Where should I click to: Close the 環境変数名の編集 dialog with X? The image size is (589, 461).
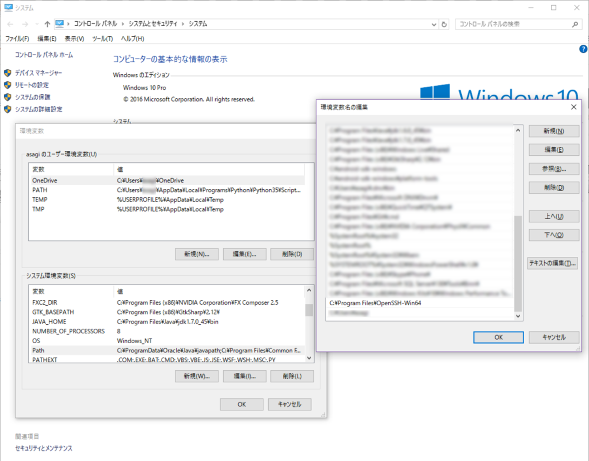[x=574, y=107]
